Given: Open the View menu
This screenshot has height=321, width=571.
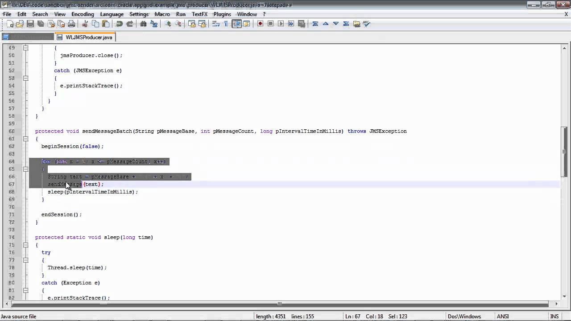Looking at the screenshot, I should tap(60, 14).
